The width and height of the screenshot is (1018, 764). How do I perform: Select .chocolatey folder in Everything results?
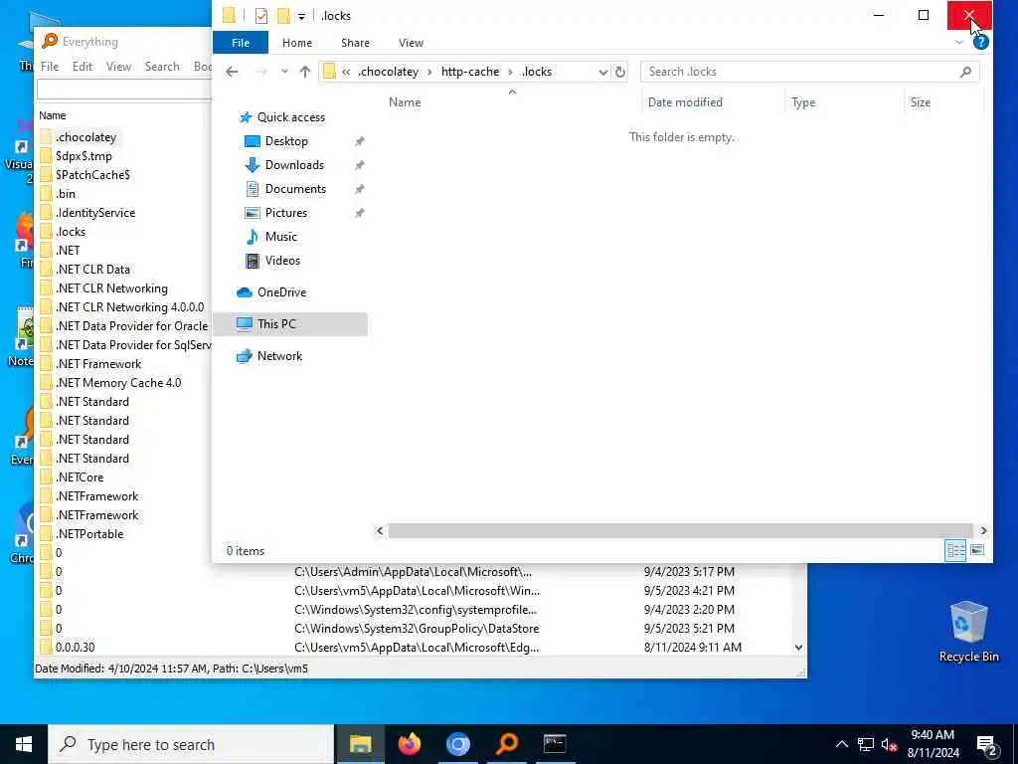85,137
